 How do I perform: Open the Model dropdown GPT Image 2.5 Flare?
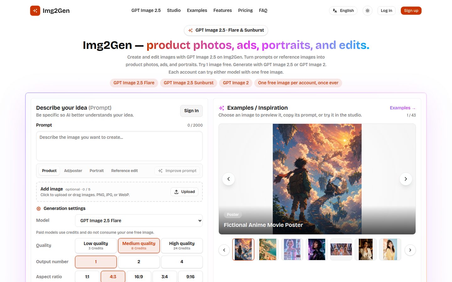point(139,221)
